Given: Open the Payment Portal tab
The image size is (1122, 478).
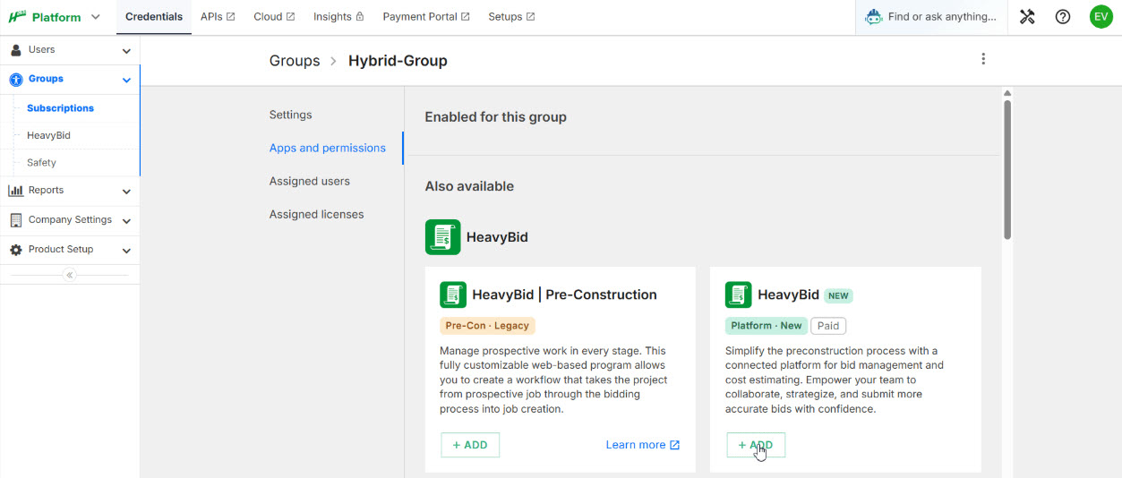Looking at the screenshot, I should click(x=425, y=17).
